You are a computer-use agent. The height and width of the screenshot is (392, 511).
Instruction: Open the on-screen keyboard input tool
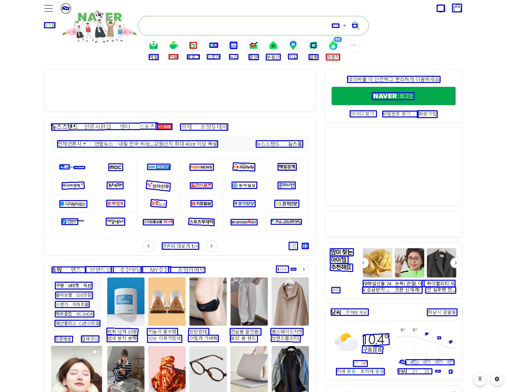click(336, 26)
